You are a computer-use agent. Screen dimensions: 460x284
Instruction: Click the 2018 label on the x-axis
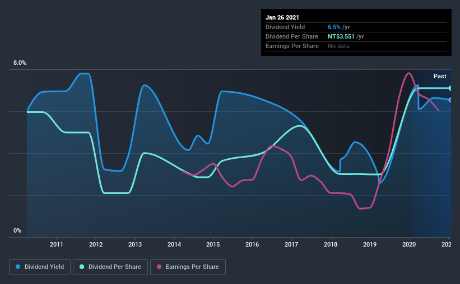pos(331,244)
